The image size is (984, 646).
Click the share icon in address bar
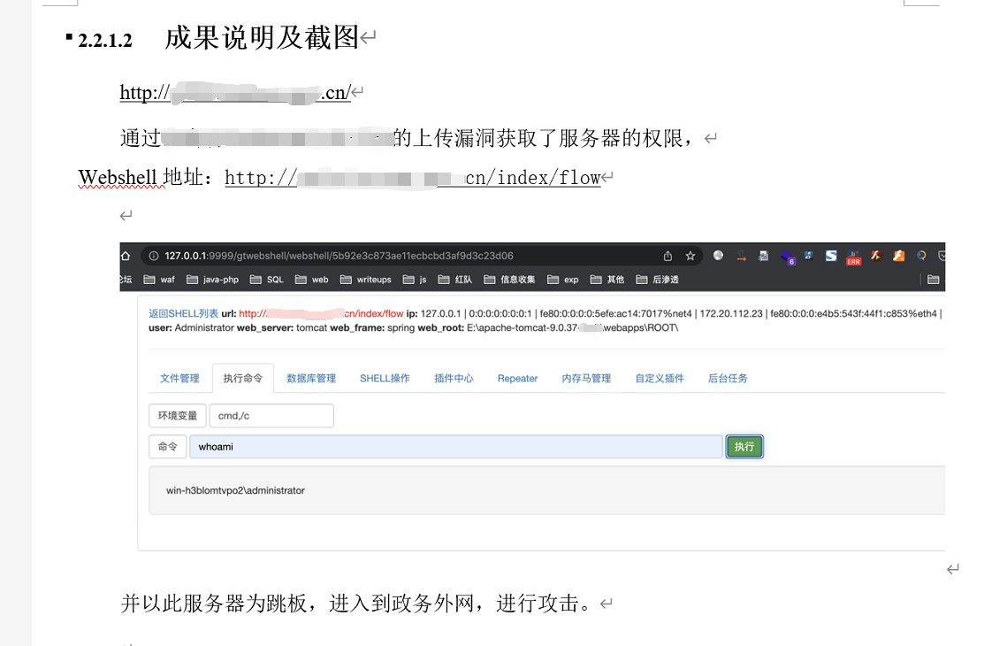pos(667,256)
